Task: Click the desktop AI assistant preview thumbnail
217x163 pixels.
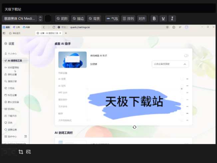Action: point(72,60)
